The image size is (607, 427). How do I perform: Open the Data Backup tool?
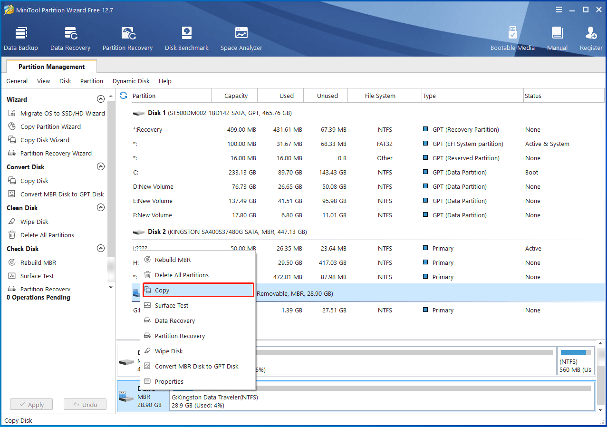point(21,39)
